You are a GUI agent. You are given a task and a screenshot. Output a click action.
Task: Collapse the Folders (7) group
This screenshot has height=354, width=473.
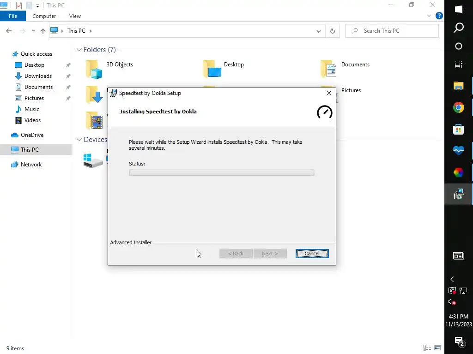[79, 50]
